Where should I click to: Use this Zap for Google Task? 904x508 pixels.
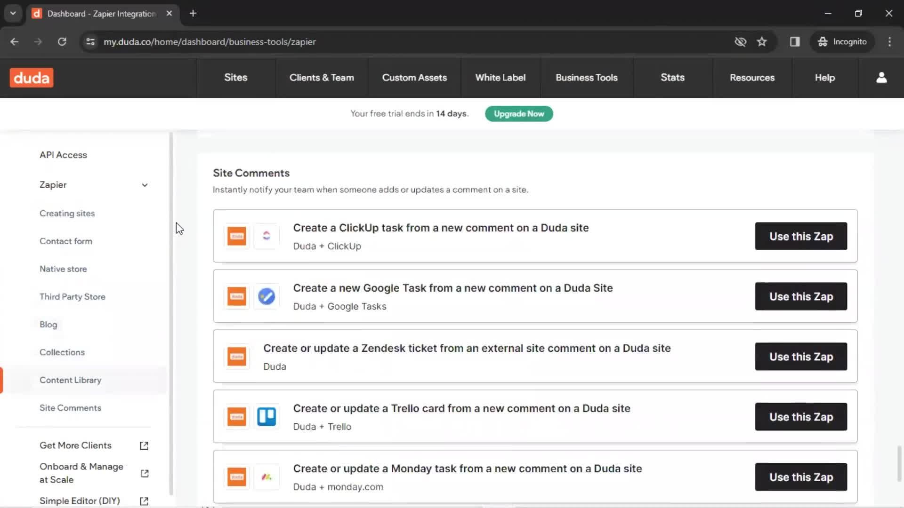pos(801,296)
